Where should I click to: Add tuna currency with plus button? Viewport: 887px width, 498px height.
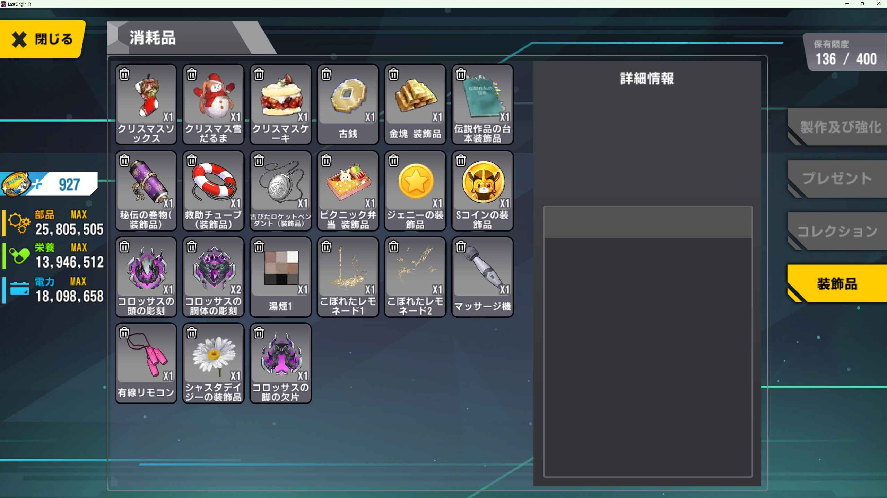pyautogui.click(x=37, y=184)
